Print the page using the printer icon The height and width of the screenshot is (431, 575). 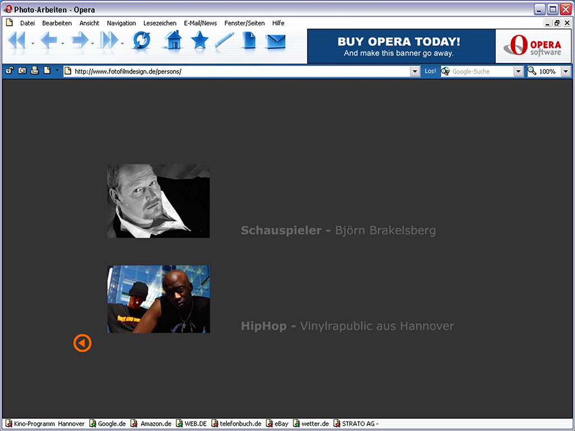click(x=34, y=70)
